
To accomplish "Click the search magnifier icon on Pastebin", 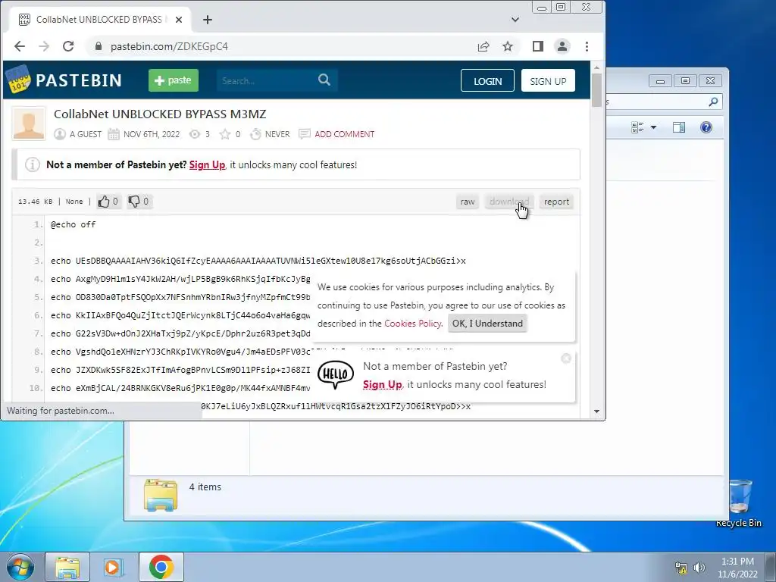I will [x=324, y=80].
